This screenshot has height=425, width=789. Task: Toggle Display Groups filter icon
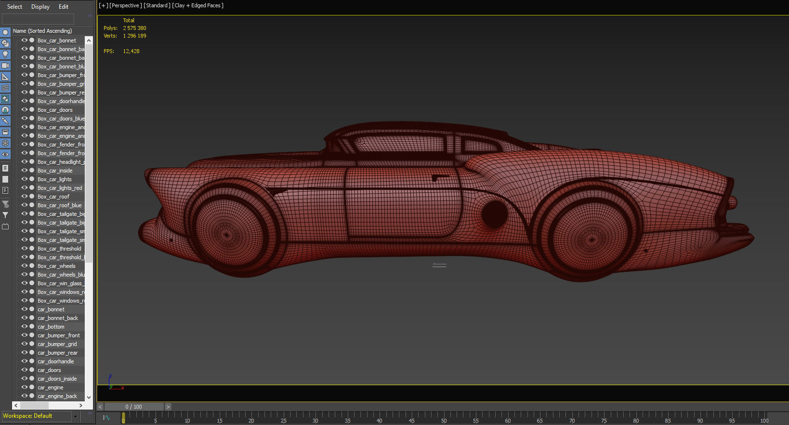(x=5, y=99)
